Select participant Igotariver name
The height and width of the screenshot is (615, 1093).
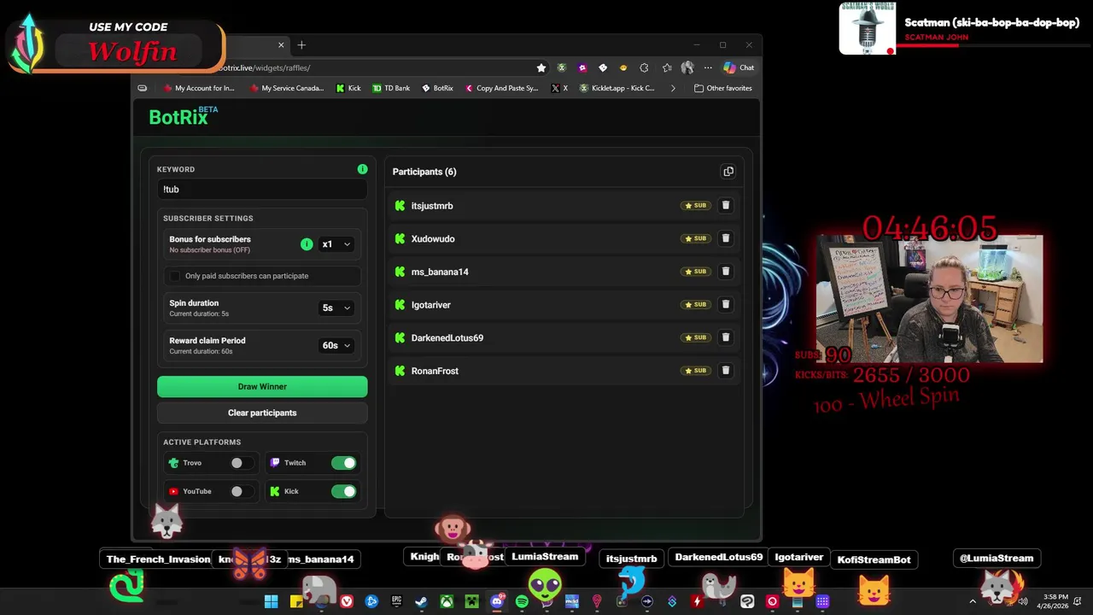click(x=430, y=305)
